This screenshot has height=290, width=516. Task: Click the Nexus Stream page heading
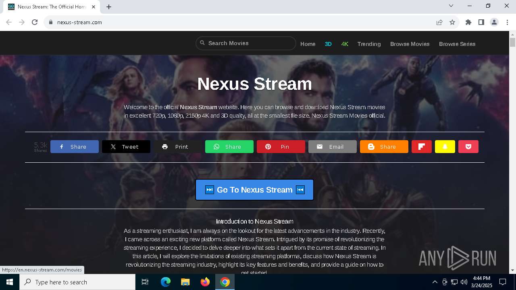coord(254,84)
